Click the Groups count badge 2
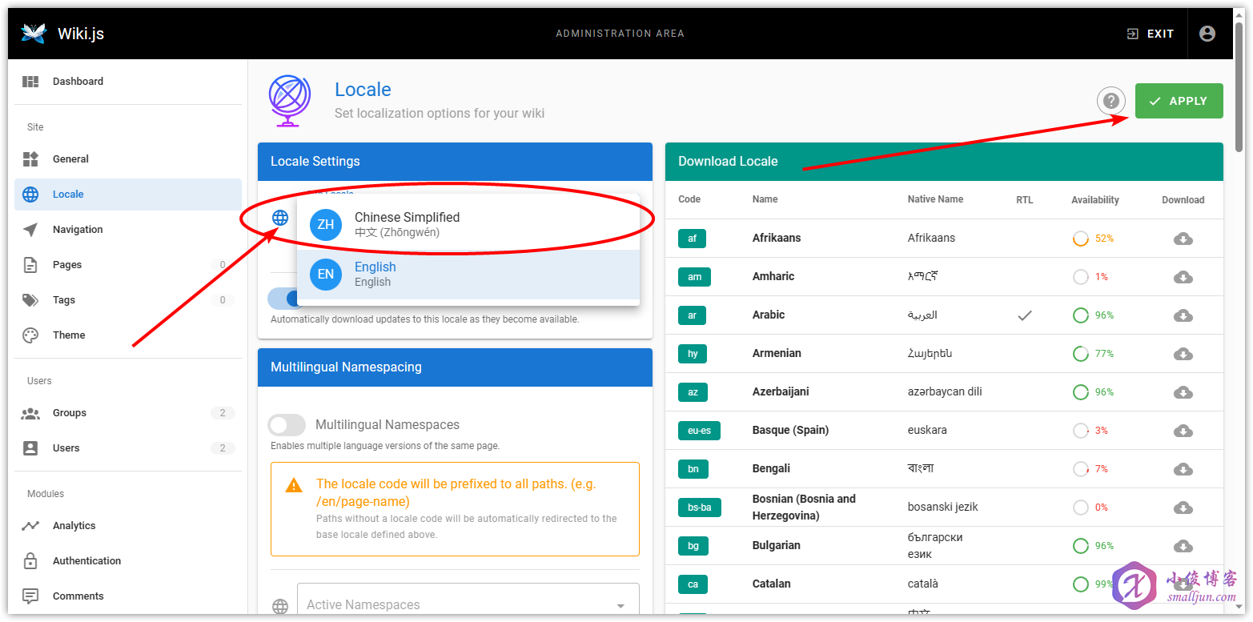Screen dimensions: 1253x622 (x=223, y=413)
